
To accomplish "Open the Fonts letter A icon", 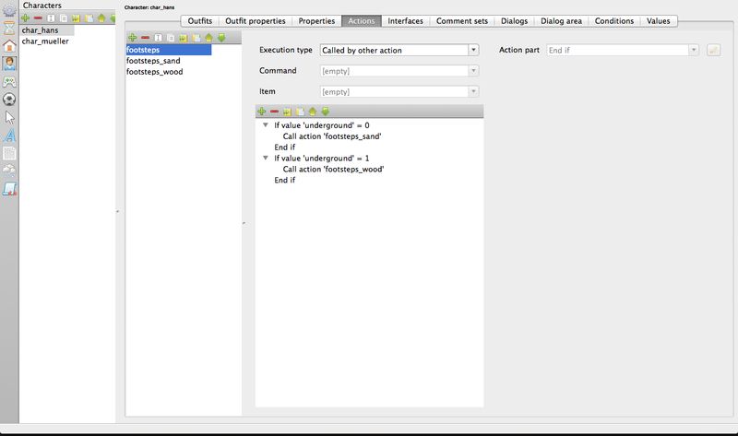I will tap(9, 135).
